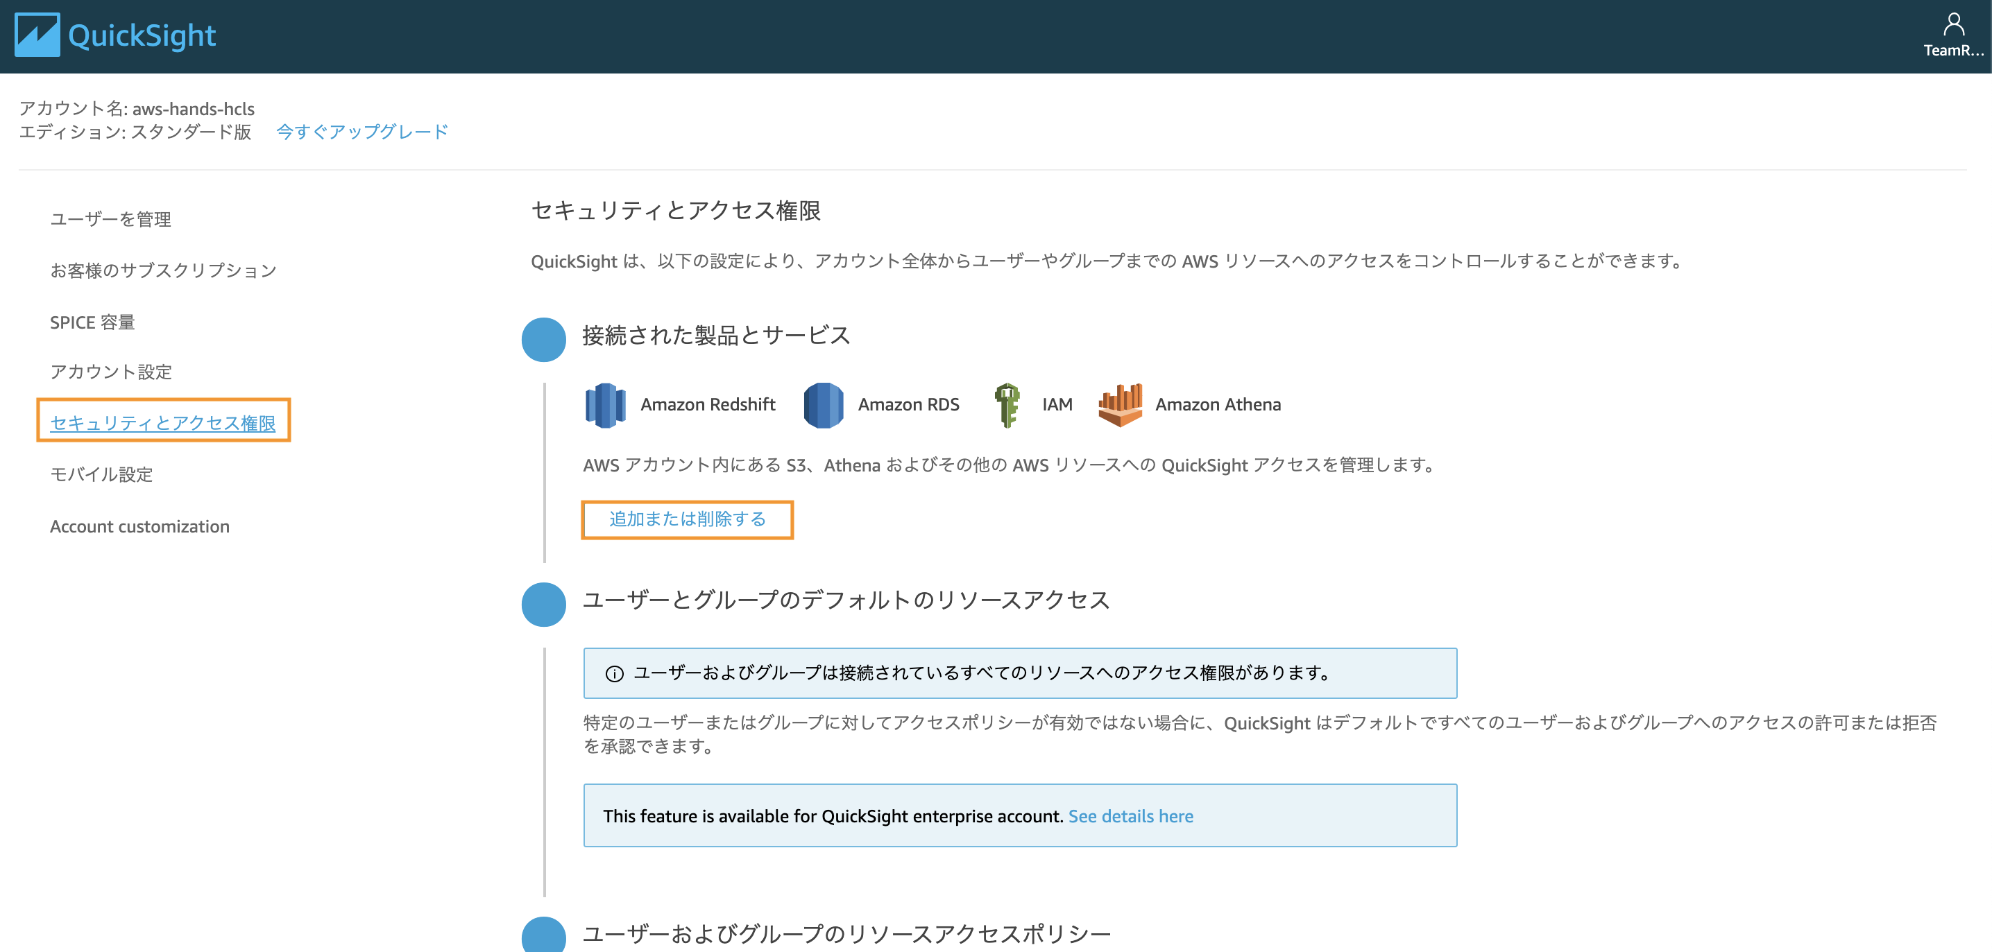Screen dimensions: 1992x952
Task: Open ユーザーを管理 in the sidebar
Action: pyautogui.click(x=110, y=220)
